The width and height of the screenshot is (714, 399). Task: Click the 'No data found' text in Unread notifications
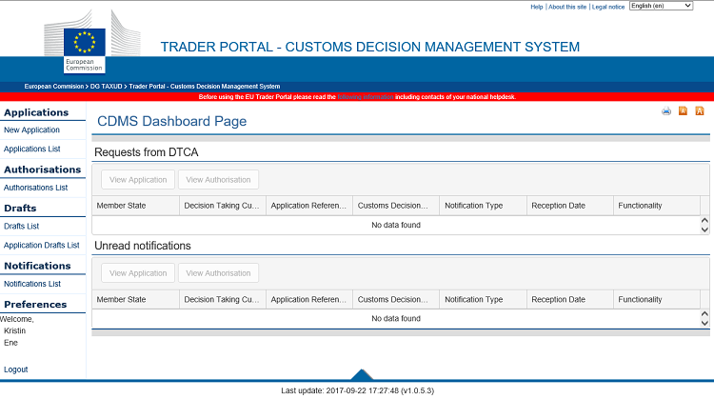396,318
